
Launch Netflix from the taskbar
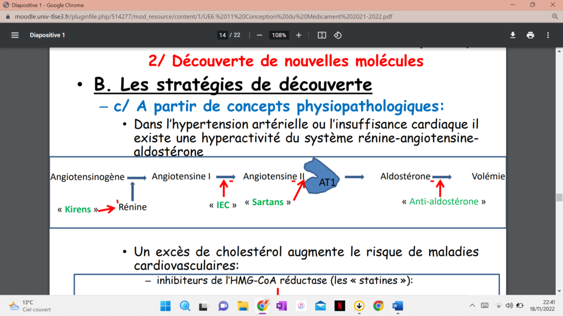click(x=339, y=306)
